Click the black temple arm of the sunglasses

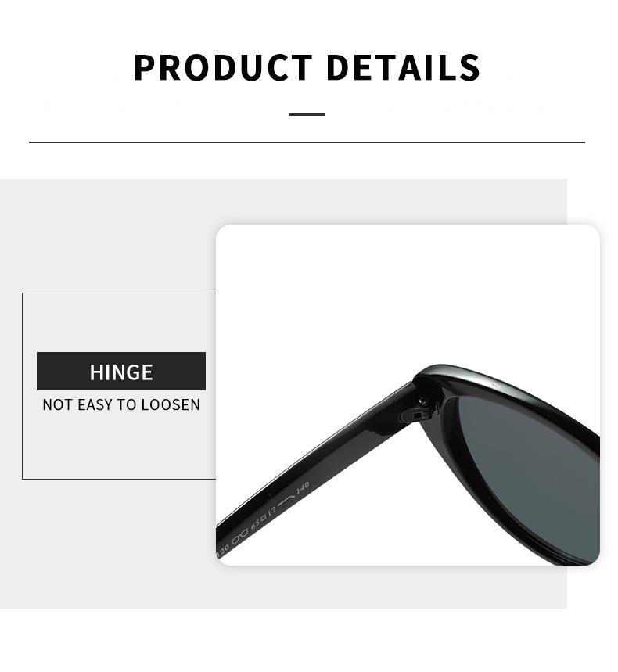tap(317, 469)
